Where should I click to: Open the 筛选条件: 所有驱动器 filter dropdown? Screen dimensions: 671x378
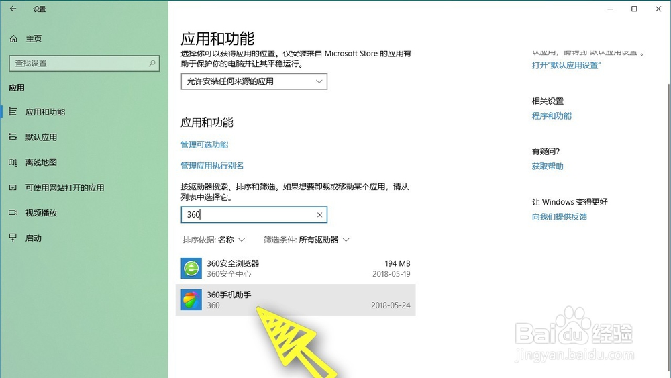[x=307, y=240]
